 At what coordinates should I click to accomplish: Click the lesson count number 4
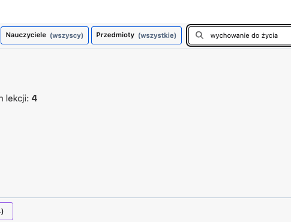tap(34, 98)
